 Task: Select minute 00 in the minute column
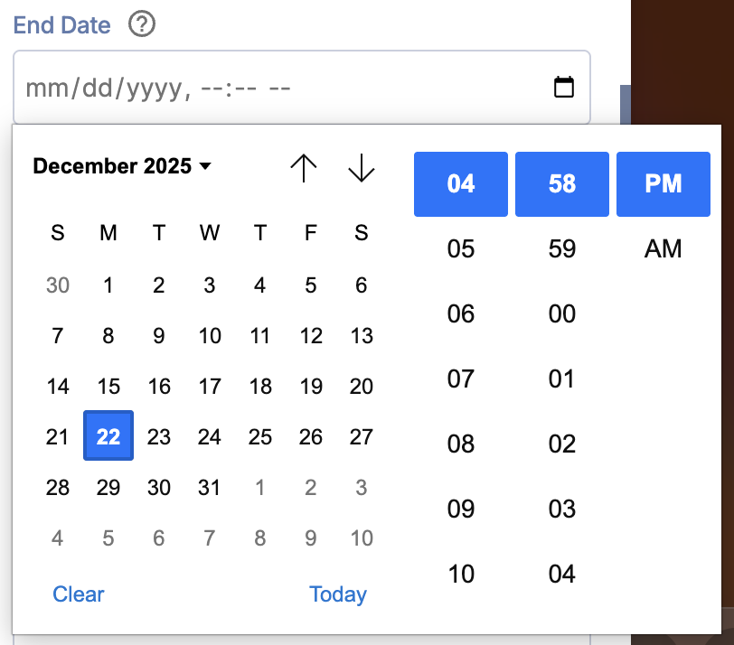tap(561, 313)
